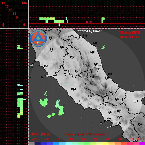Image resolution: width=145 pixels, height=145 pixels.
Task: Click the '65' dBZ scale value
Action: [138, 139]
